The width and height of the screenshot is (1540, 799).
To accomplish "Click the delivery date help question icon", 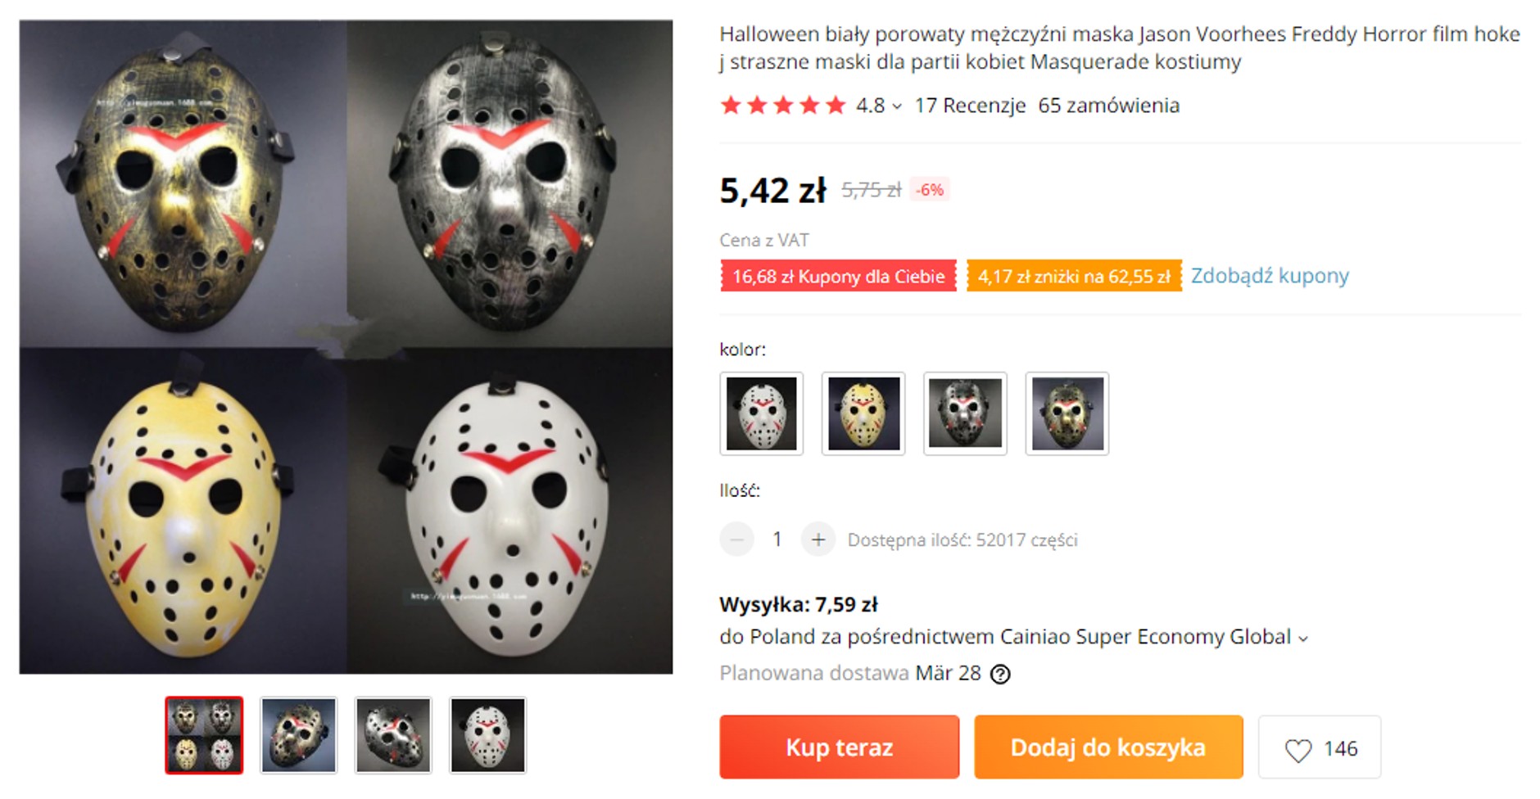I will point(1000,674).
